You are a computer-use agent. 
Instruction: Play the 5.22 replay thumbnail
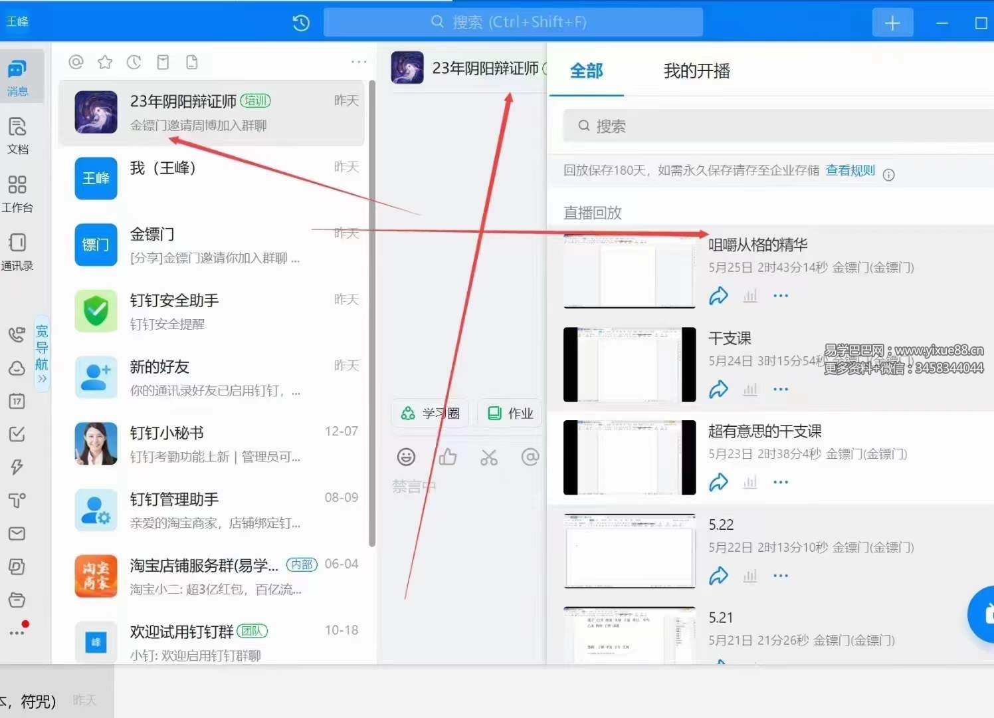pyautogui.click(x=629, y=550)
